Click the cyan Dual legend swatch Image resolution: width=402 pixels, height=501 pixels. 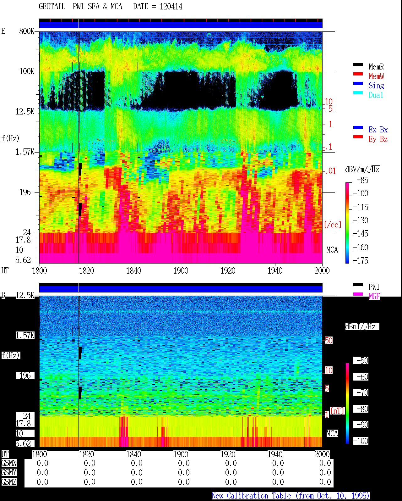(358, 93)
